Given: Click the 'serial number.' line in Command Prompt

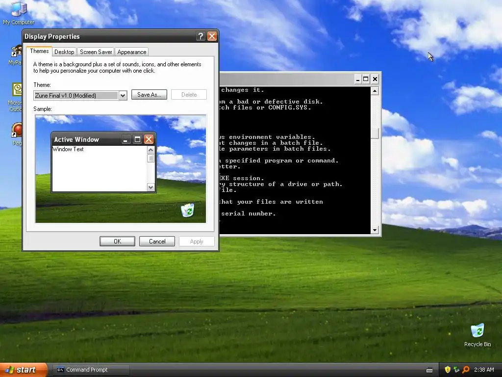Looking at the screenshot, I should [249, 214].
